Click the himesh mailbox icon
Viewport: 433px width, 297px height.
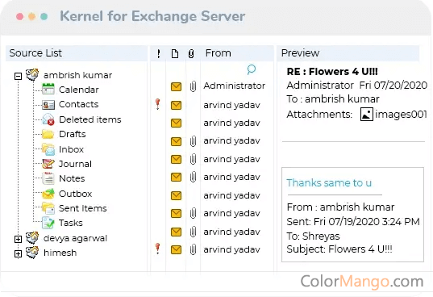click(x=32, y=253)
